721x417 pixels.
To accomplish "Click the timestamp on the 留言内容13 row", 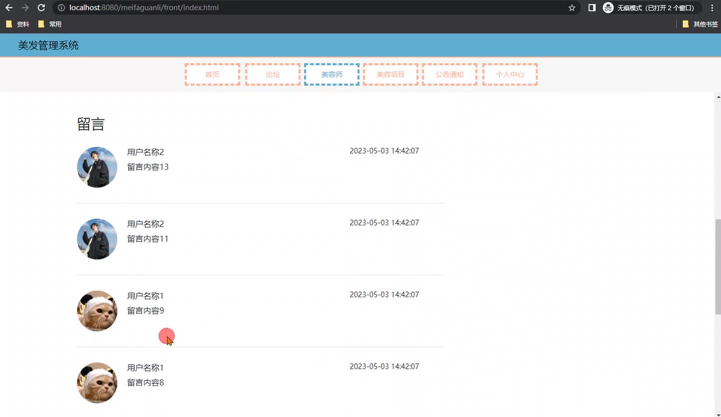I will (x=384, y=151).
